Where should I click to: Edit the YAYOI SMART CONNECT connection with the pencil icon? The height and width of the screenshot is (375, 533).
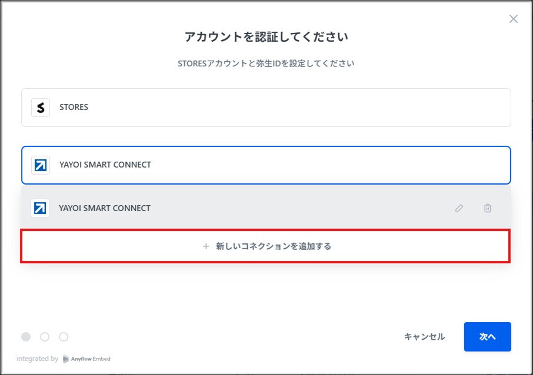coord(459,208)
